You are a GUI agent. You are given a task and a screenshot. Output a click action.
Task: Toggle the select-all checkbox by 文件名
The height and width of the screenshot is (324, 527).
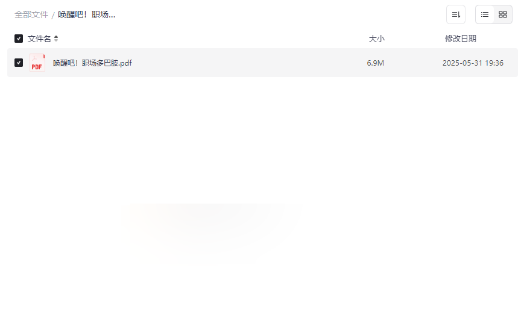point(19,39)
